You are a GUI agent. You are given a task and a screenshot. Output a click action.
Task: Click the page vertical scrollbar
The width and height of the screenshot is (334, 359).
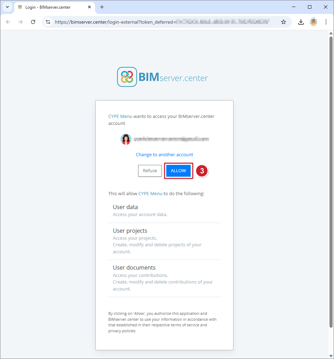[x=331, y=181]
